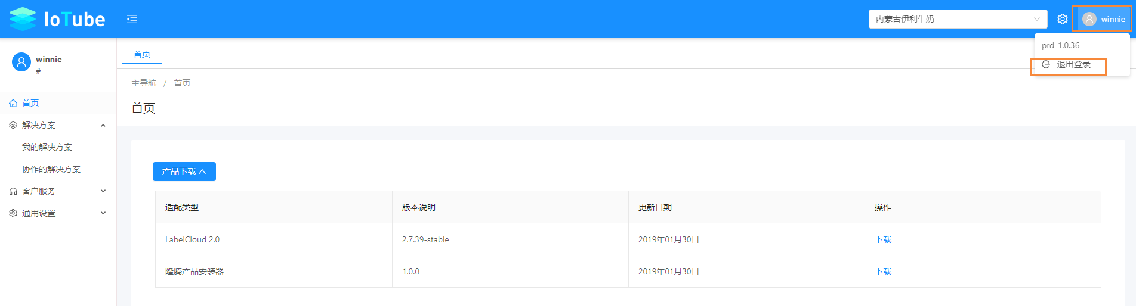Expand the 客户服务 menu chevron
This screenshot has width=1136, height=306.
(x=103, y=191)
